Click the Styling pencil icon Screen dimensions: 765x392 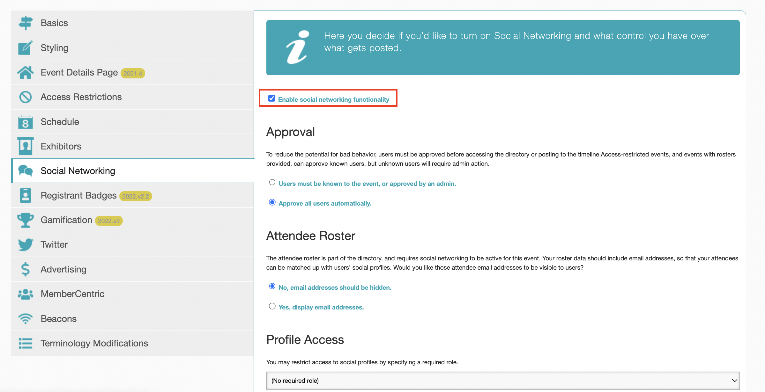point(26,48)
